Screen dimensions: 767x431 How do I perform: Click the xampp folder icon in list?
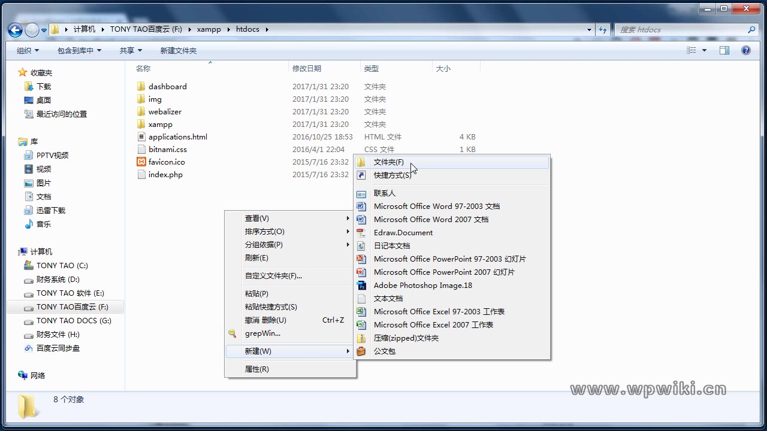141,124
